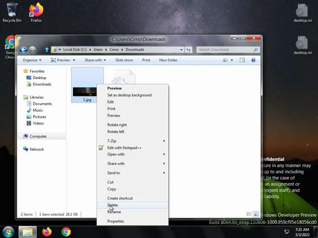Switch to details view in status bar
Image resolution: width=318 pixels, height=238 pixels.
point(249,214)
